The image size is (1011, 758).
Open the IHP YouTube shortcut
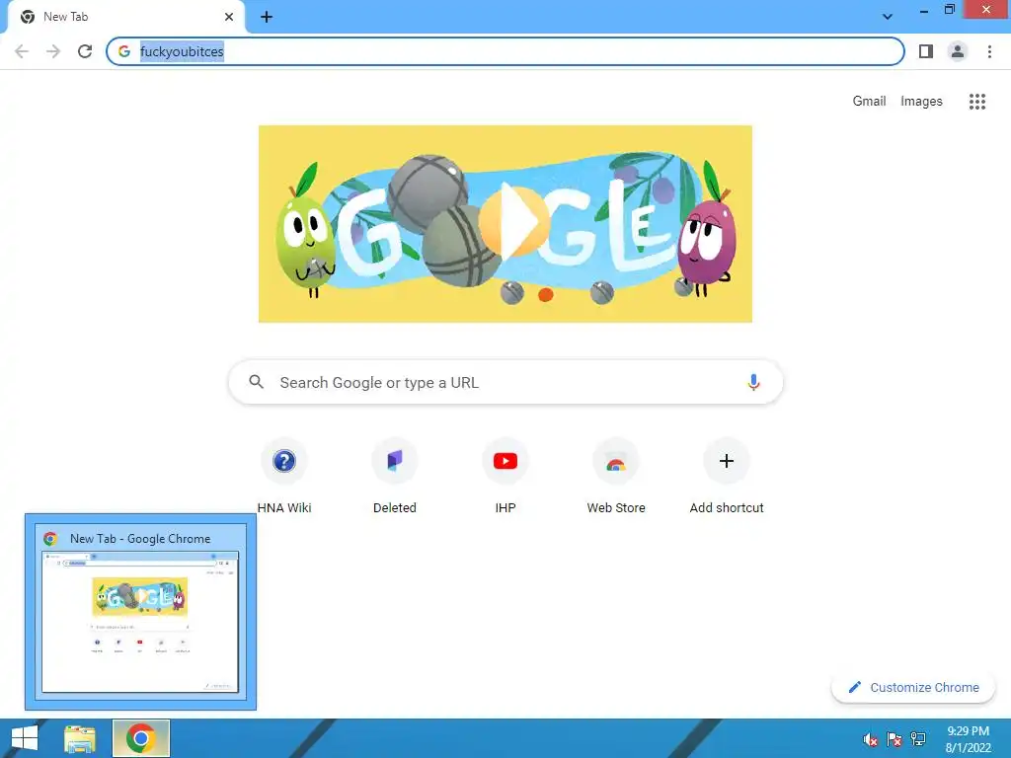click(x=505, y=477)
